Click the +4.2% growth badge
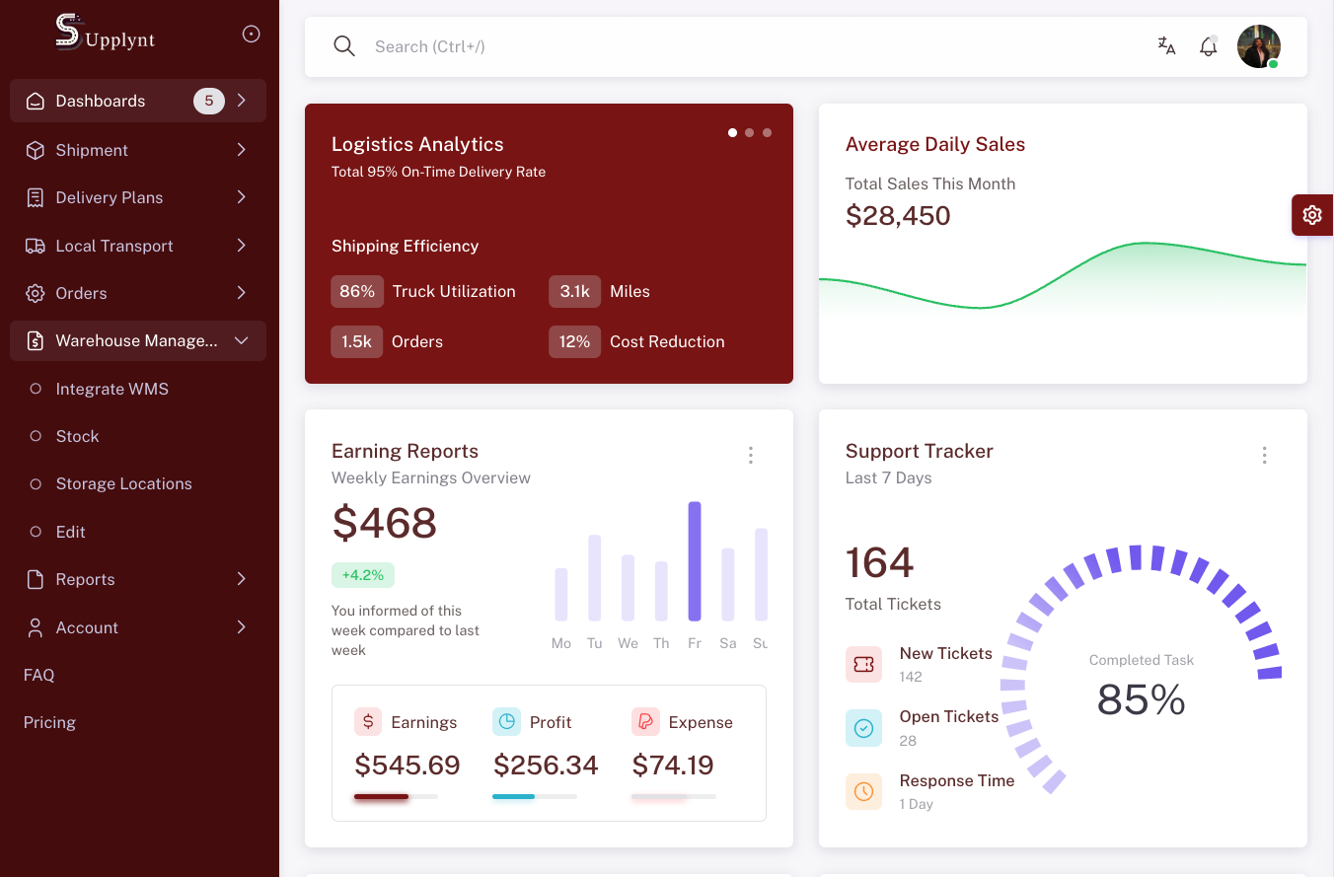Image resolution: width=1334 pixels, height=877 pixels. pos(363,575)
